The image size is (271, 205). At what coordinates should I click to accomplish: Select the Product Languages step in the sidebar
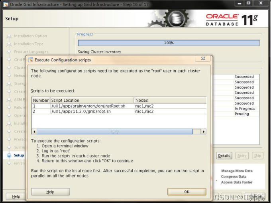click(x=31, y=52)
